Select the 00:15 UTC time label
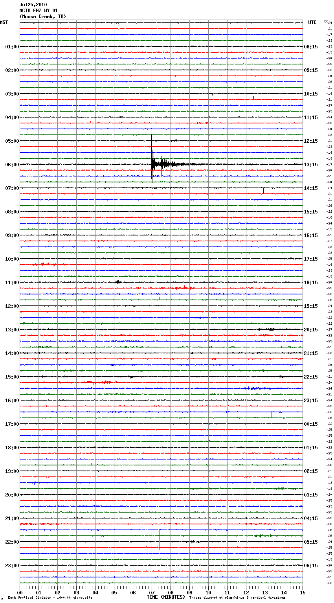 (311, 424)
